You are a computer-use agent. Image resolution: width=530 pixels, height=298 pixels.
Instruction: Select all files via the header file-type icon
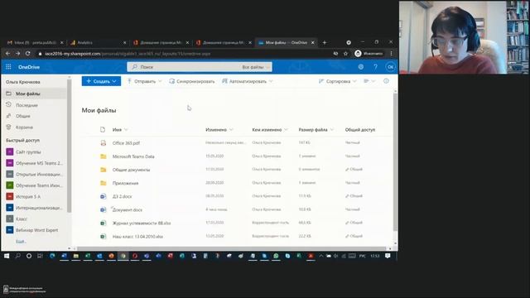point(103,130)
